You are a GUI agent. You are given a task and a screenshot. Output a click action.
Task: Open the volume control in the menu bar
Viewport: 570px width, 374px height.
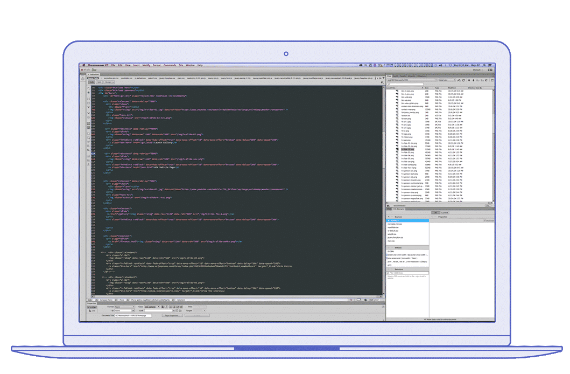point(441,65)
